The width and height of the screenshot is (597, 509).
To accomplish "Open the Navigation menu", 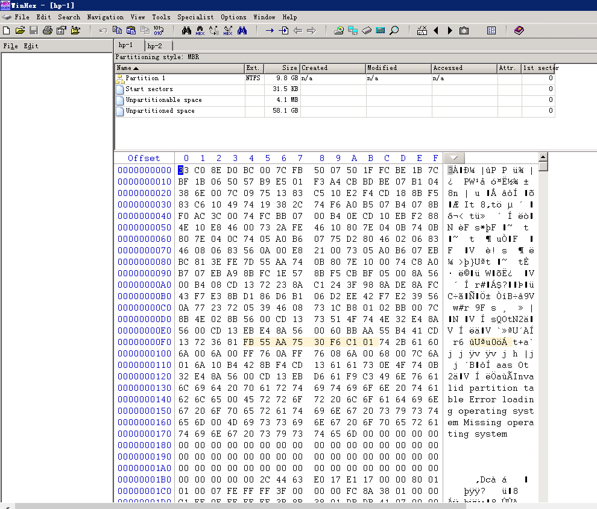I will point(106,17).
